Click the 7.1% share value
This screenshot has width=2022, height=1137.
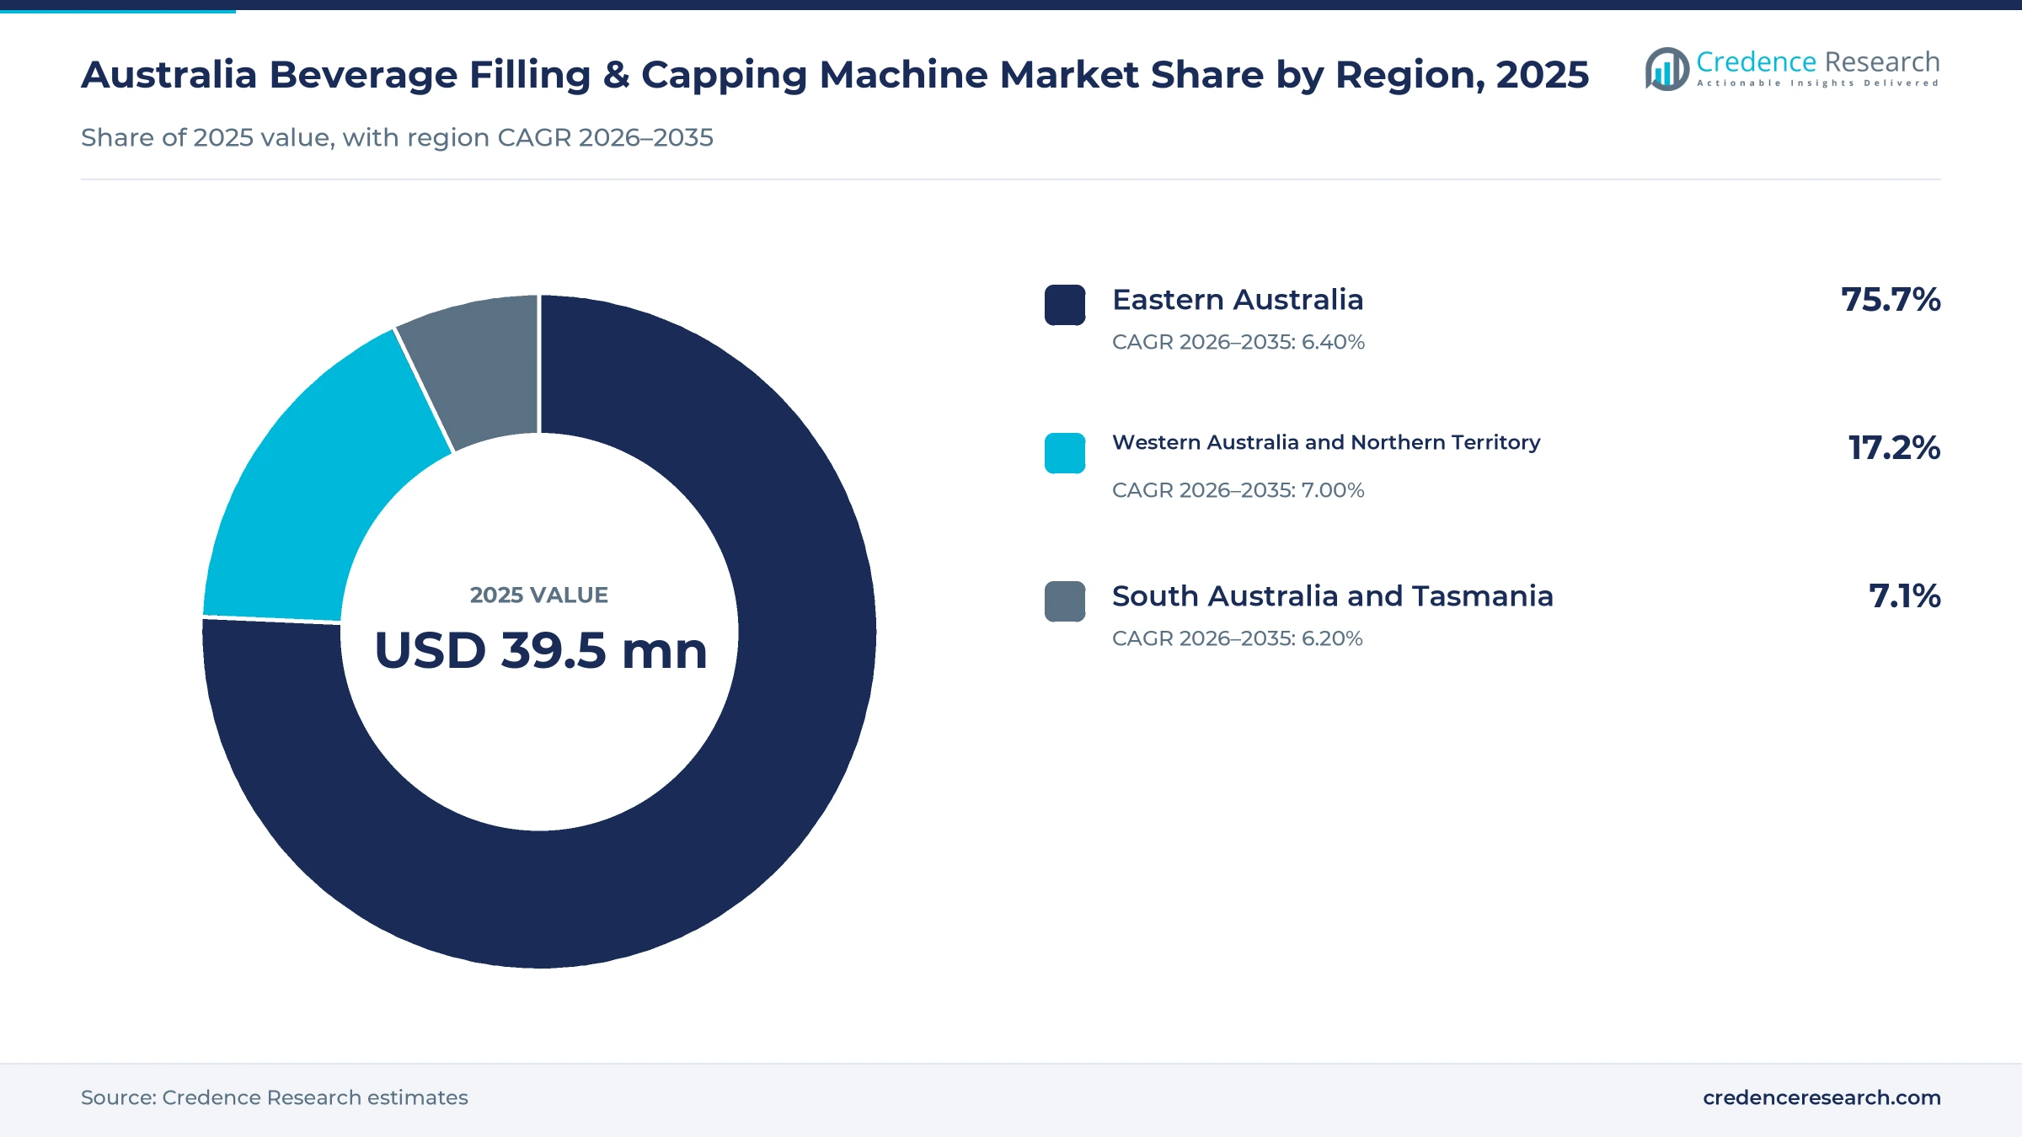(1905, 596)
